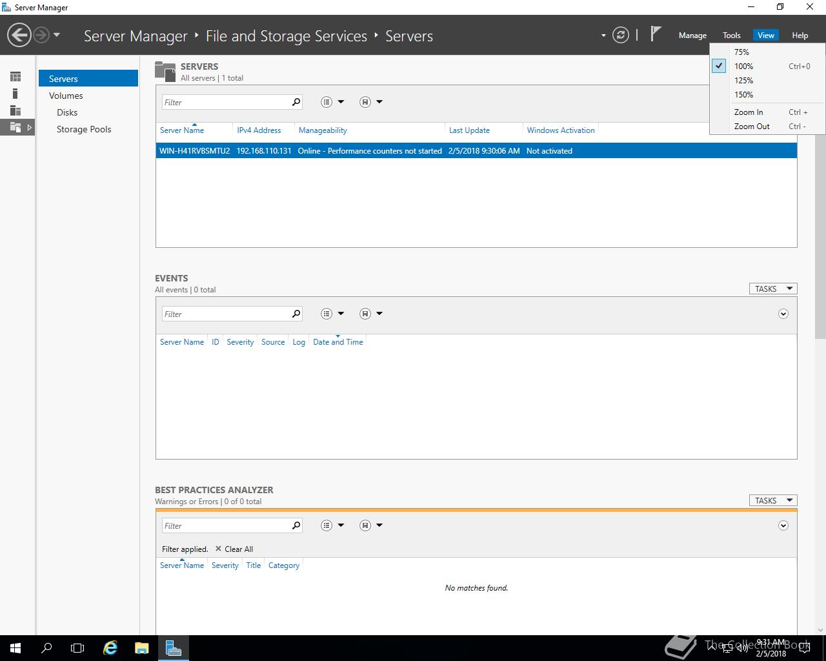
Task: Open saved queries icon in Servers section
Action: click(365, 102)
